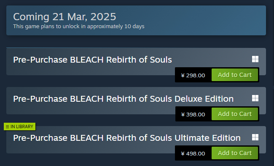Image resolution: width=274 pixels, height=166 pixels.
Task: Click the word Deluxe in the second package title
Action: (x=188, y=99)
